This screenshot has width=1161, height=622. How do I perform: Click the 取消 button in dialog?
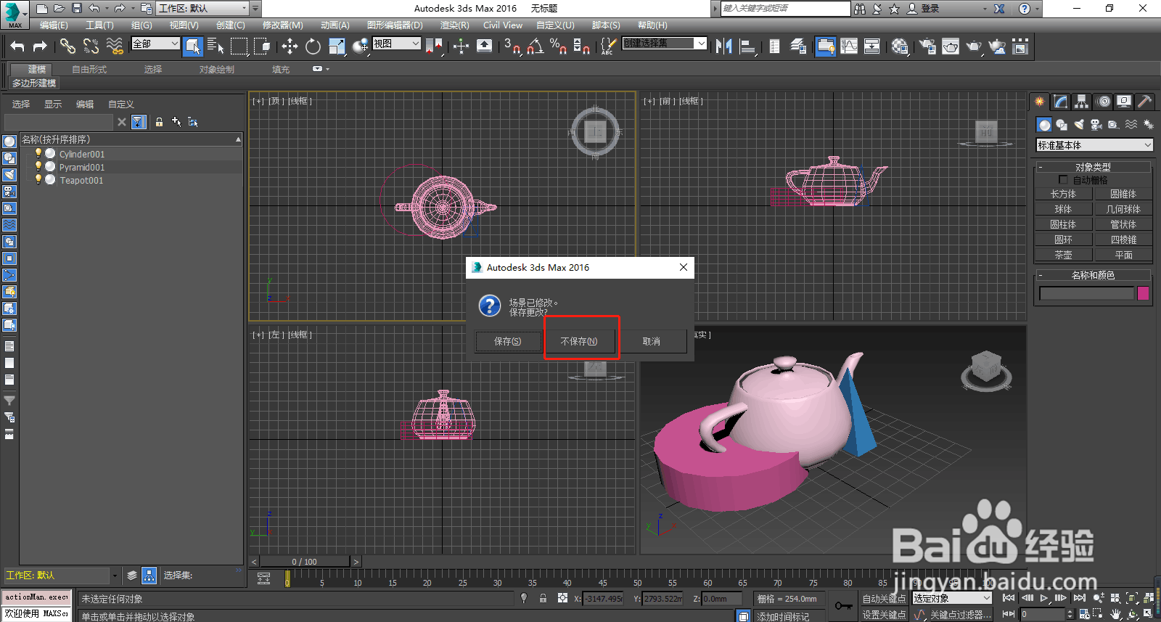click(x=652, y=341)
